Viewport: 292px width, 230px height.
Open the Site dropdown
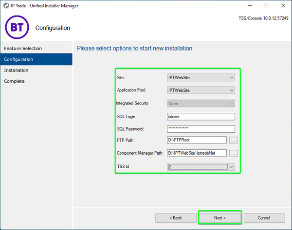coord(201,78)
